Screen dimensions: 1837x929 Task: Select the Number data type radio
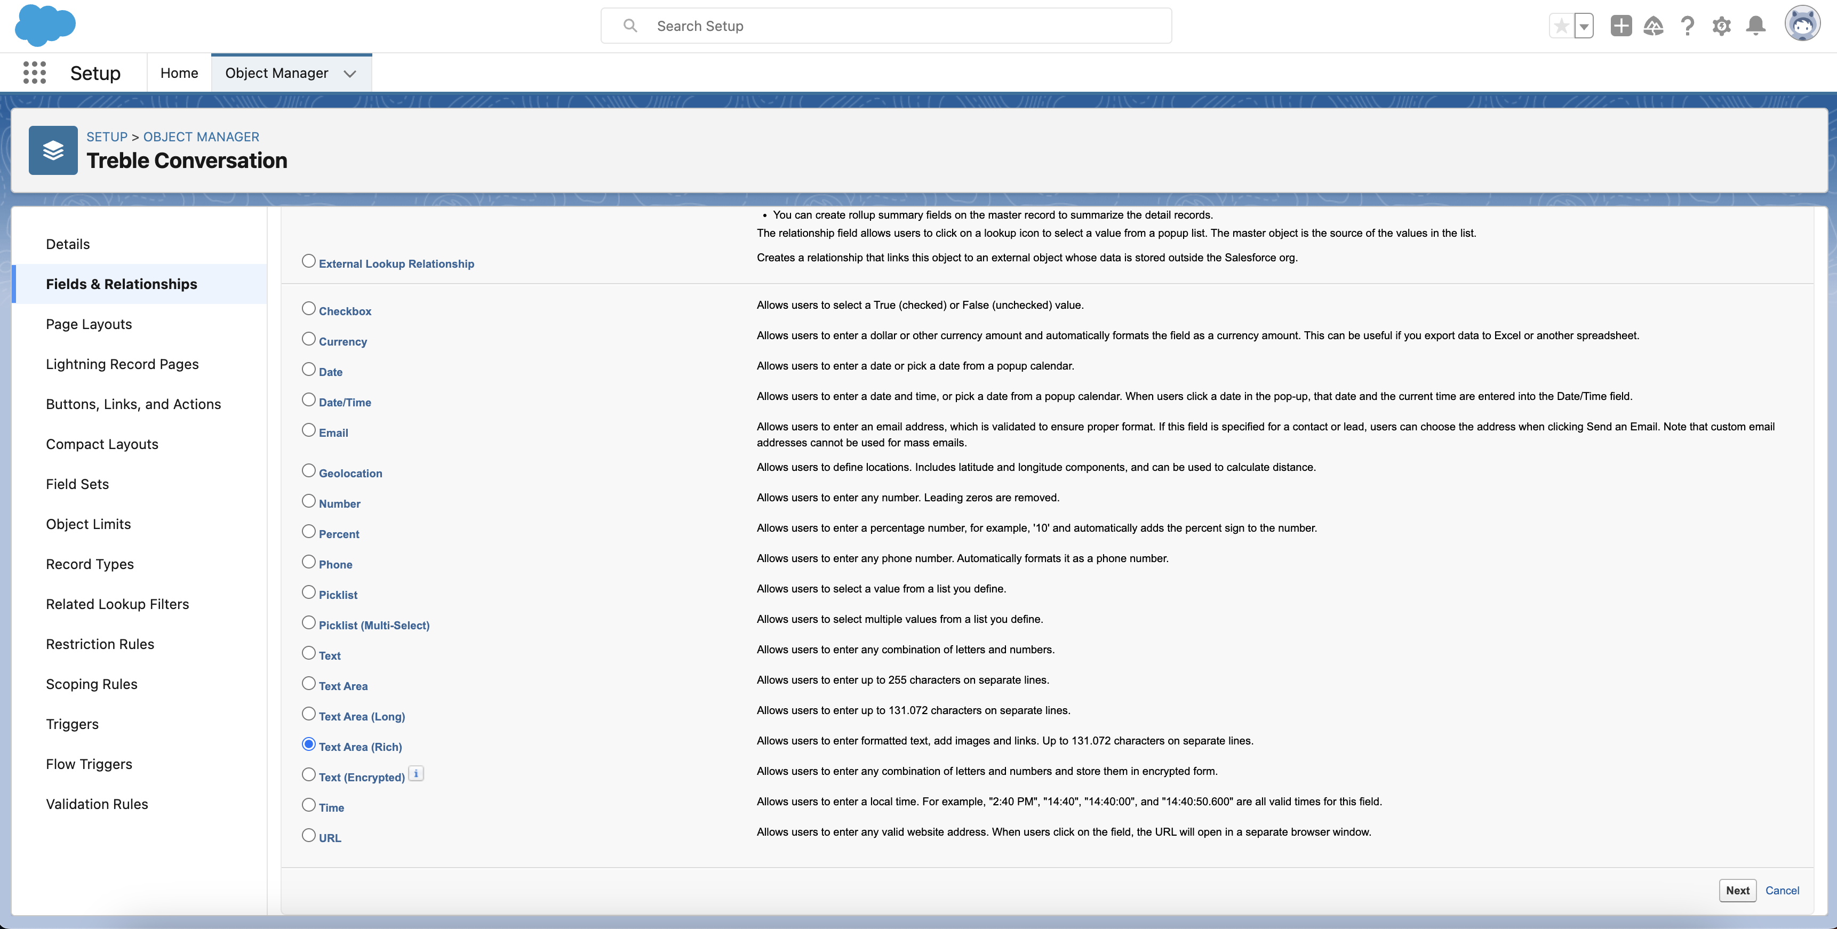point(309,501)
